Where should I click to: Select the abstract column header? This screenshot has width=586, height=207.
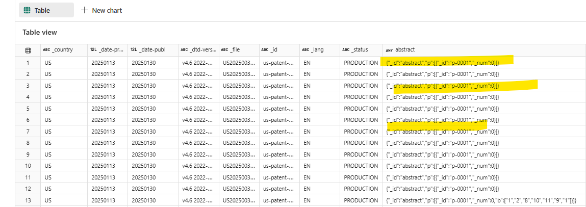[x=483, y=49]
